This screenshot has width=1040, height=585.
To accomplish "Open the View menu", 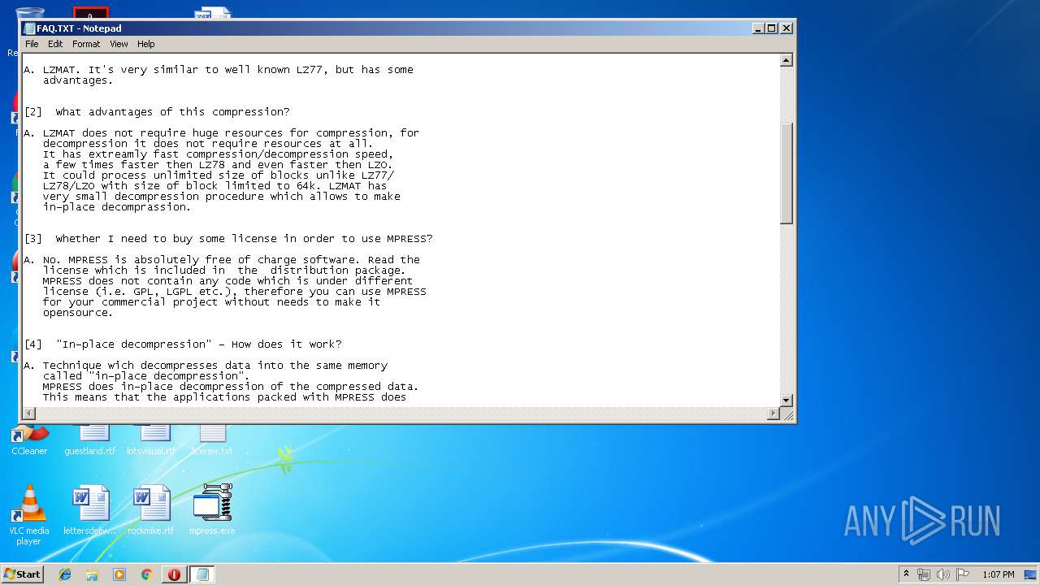I will (x=119, y=44).
